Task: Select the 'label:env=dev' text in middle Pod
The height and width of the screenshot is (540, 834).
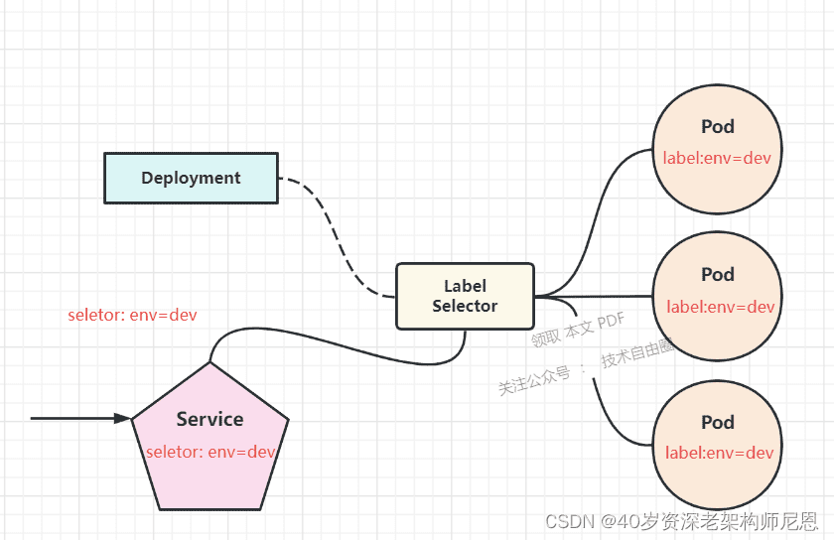Action: point(720,307)
